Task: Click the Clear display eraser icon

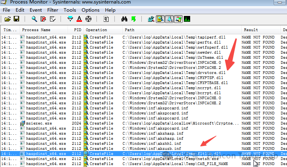Action: [53, 19]
